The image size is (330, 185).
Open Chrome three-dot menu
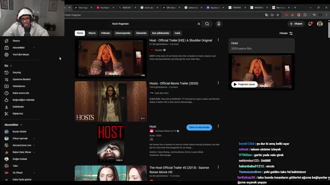click(327, 15)
